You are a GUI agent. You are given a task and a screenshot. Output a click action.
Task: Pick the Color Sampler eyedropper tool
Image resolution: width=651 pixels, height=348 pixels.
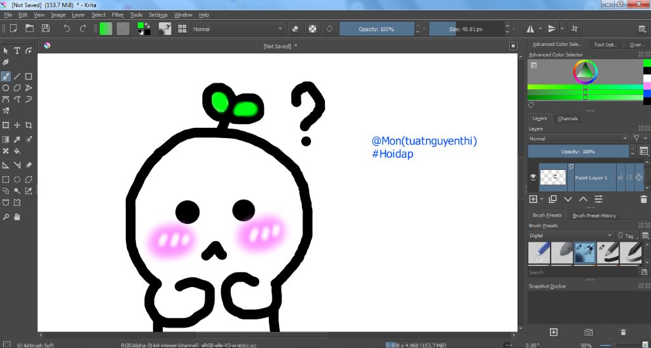pos(17,139)
